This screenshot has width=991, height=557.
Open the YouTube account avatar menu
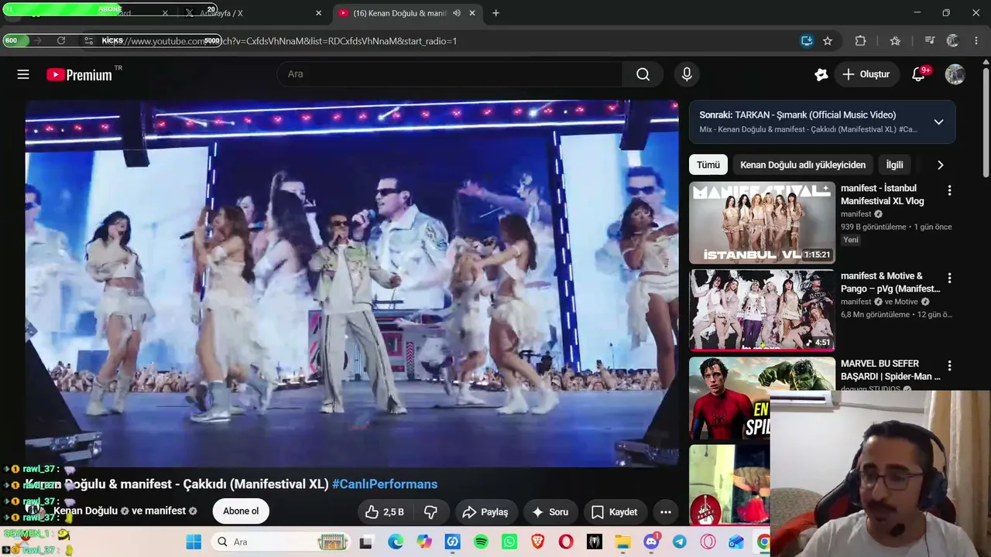click(x=955, y=74)
